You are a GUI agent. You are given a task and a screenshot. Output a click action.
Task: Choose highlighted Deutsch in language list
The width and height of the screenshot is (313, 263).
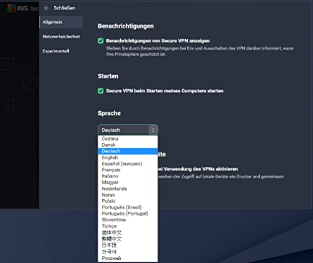[x=128, y=151]
